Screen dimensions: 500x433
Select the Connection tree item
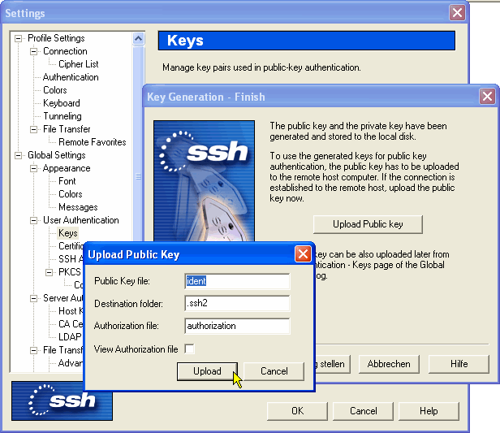(x=65, y=51)
